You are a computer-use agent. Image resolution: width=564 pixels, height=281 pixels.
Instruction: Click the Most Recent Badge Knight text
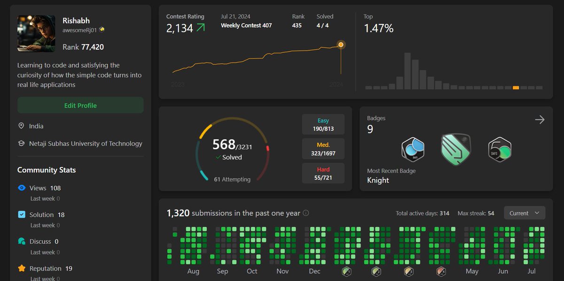pos(391,176)
